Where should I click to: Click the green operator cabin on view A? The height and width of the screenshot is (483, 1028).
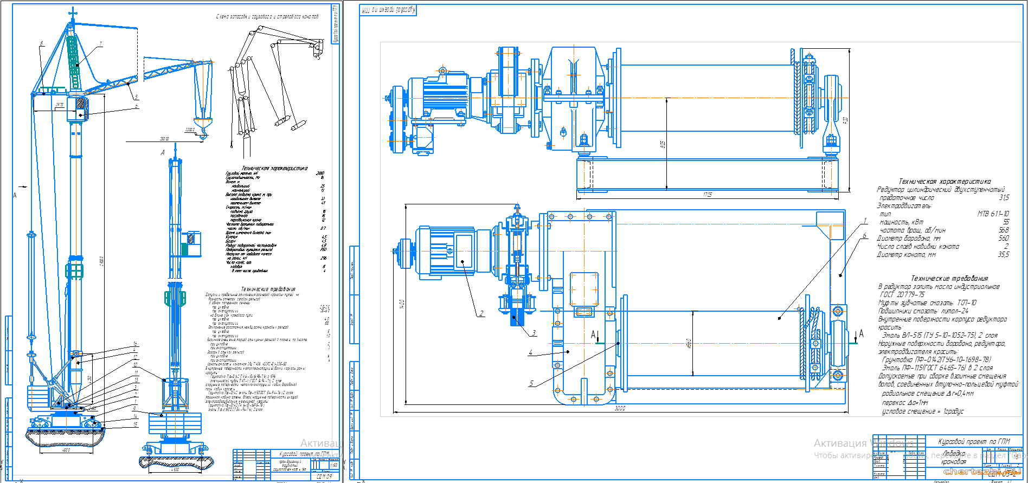pos(191,244)
